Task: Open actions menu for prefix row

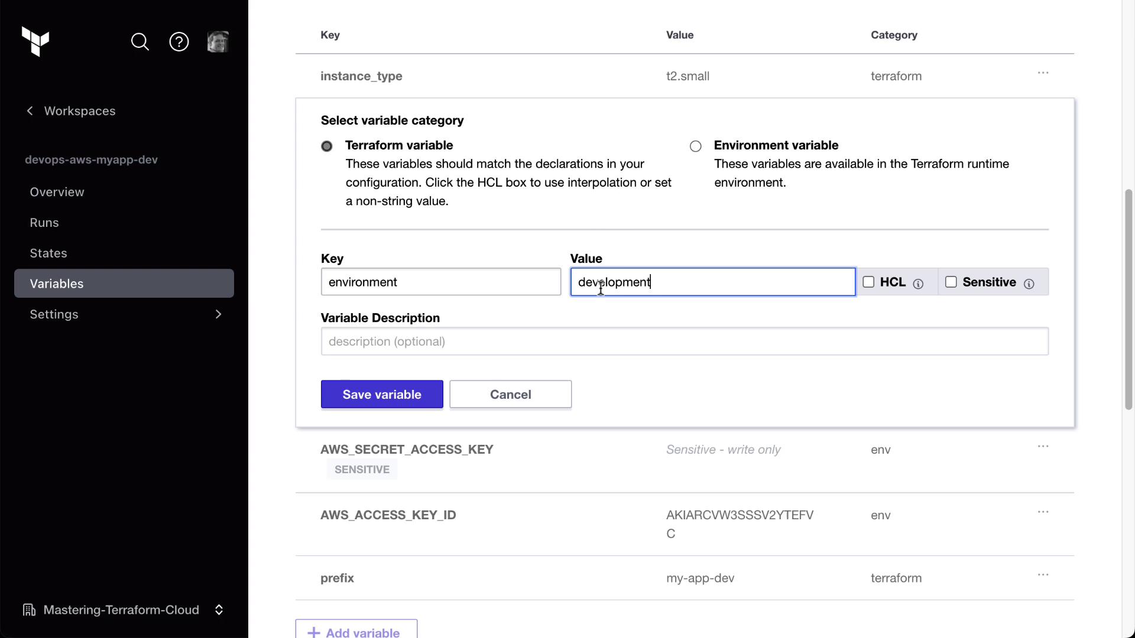Action: click(x=1043, y=575)
